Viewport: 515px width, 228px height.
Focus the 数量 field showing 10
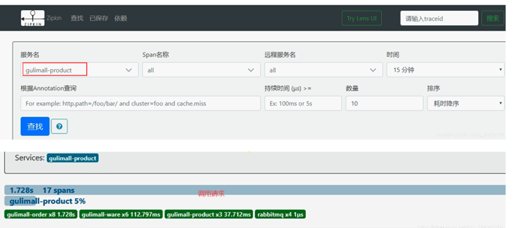pyautogui.click(x=385, y=103)
